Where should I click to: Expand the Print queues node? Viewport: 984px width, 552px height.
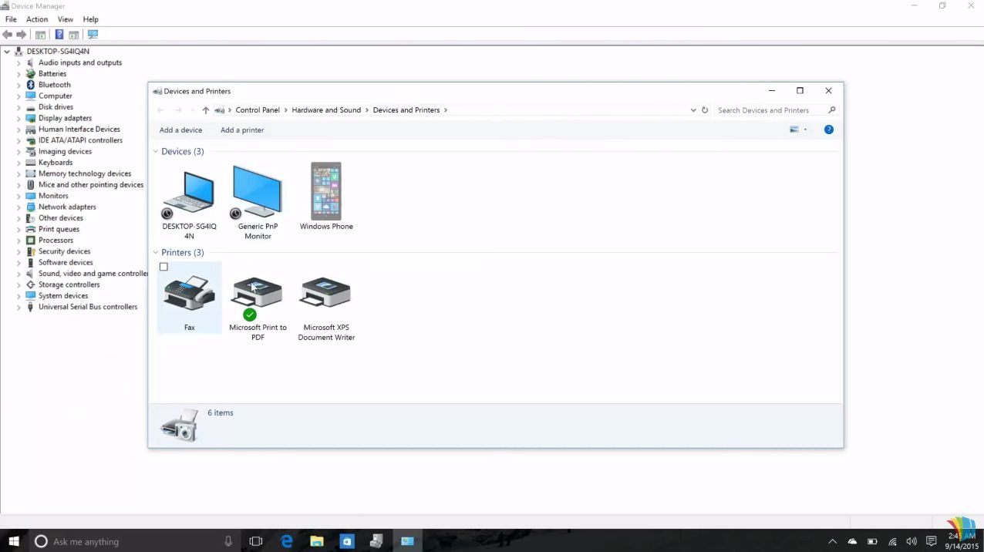[x=19, y=230]
